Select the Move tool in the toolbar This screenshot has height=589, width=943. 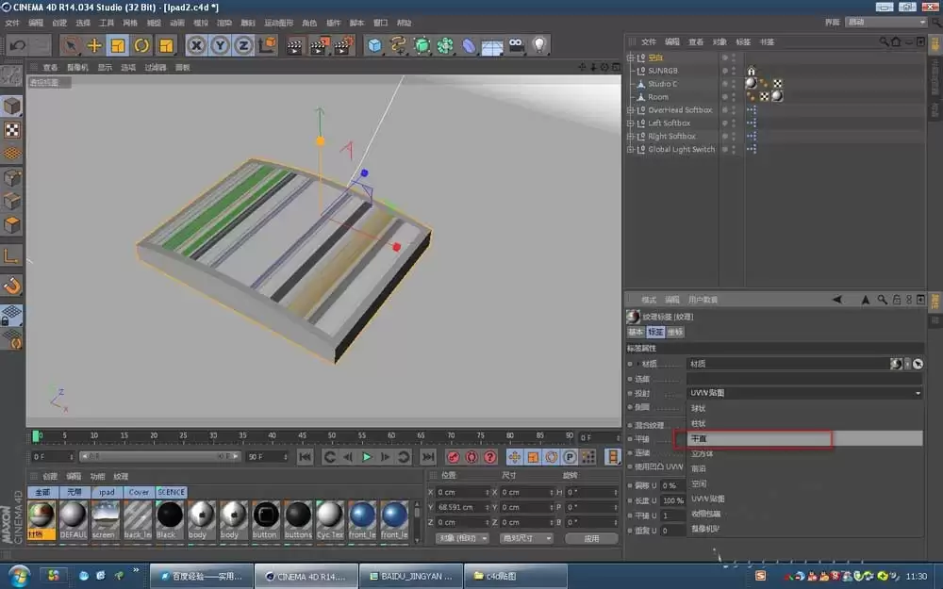click(x=95, y=44)
